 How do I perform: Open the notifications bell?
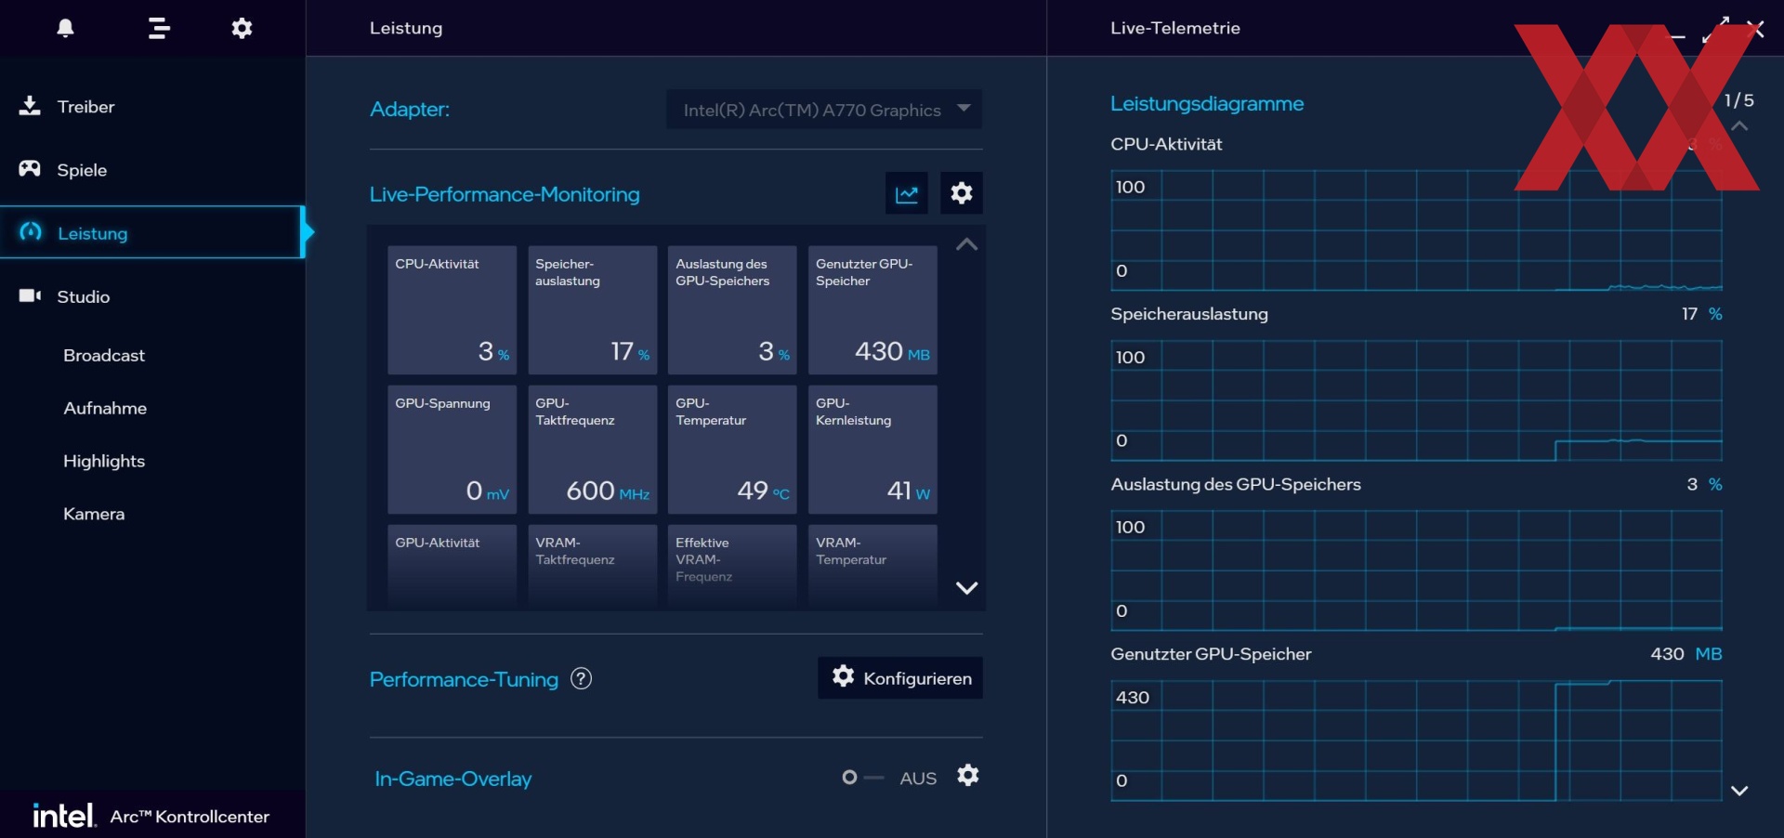click(65, 28)
